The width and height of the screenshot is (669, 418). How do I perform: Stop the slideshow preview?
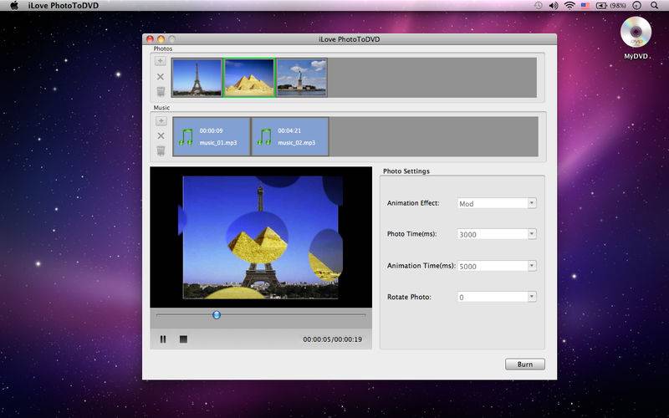tap(183, 339)
